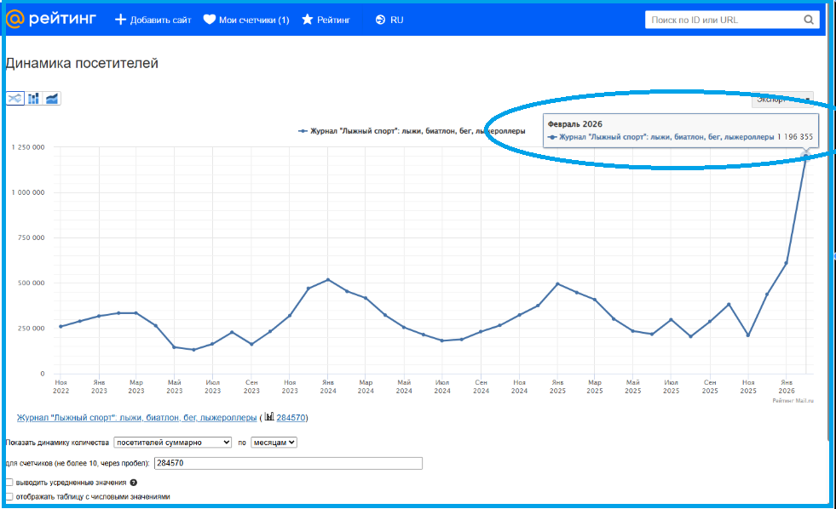Check отображать таблицу с числовыми значениями

tap(9, 496)
